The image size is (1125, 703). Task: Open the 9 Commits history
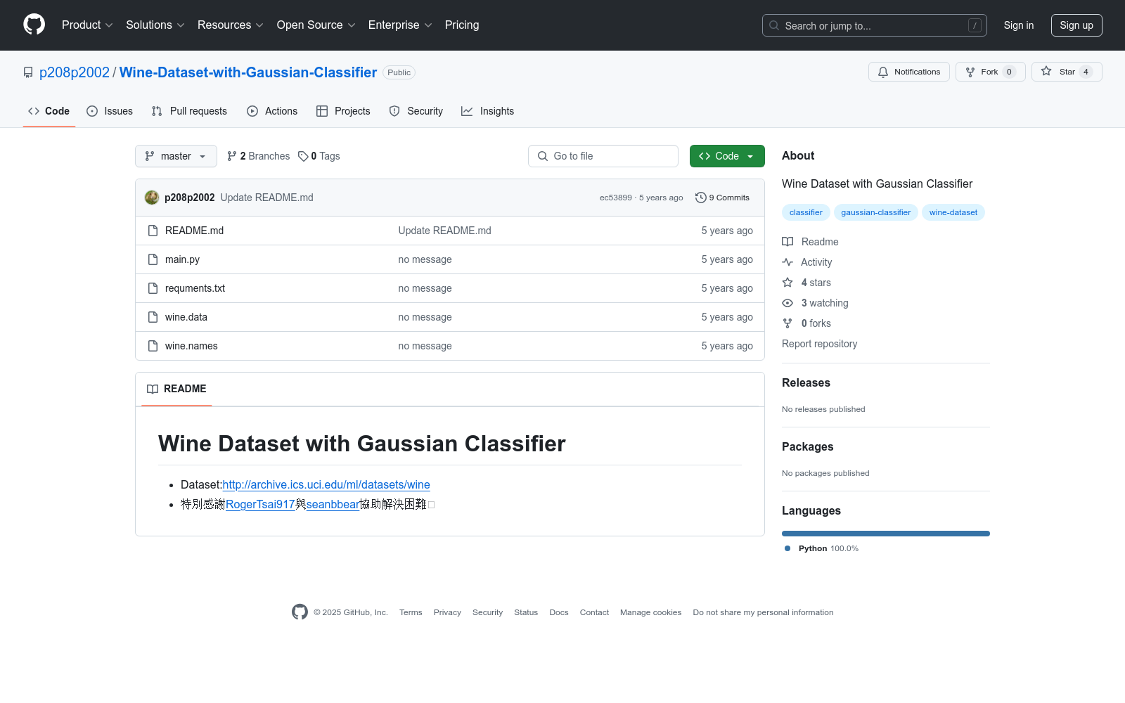[722, 198]
